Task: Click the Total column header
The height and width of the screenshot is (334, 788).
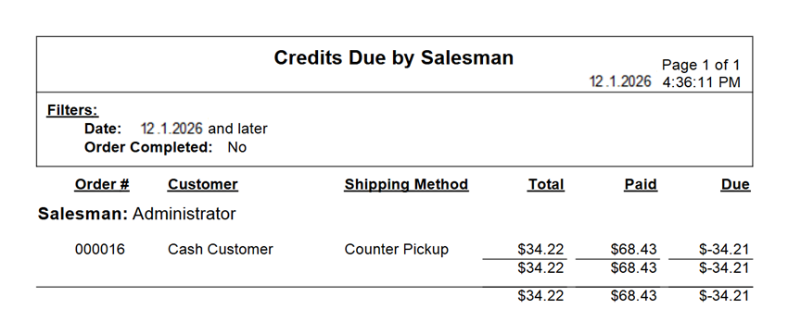Action: coord(546,184)
